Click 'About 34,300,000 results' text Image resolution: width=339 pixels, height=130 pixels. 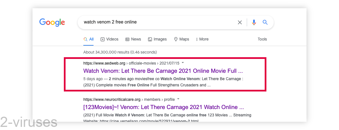coord(120,52)
